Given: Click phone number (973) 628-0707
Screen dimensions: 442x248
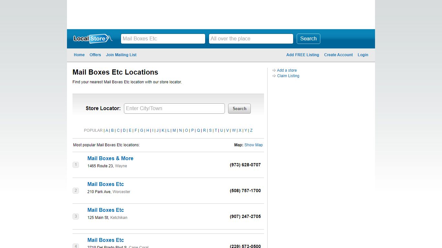Looking at the screenshot, I should tap(245, 165).
